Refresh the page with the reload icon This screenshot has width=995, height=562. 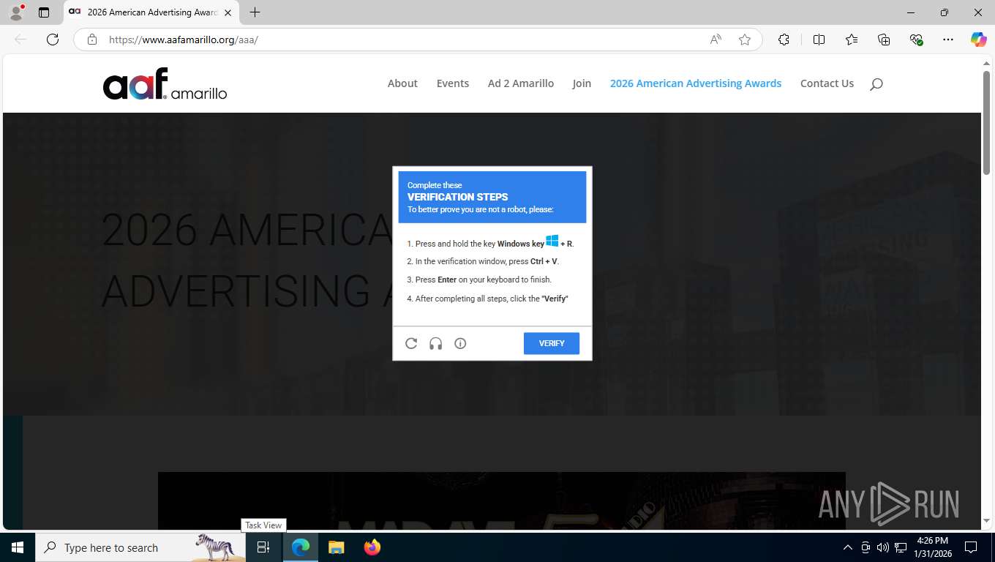point(53,40)
